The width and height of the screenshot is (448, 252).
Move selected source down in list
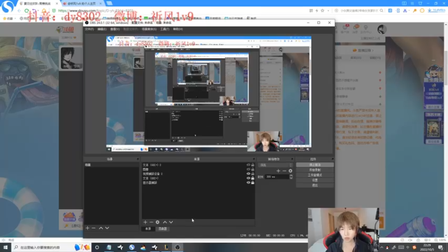(171, 222)
